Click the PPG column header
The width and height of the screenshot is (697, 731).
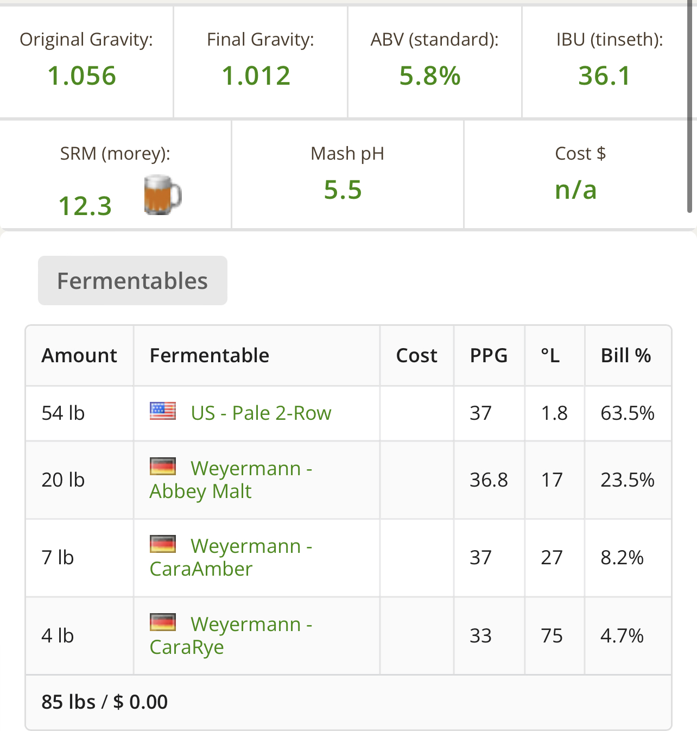point(489,356)
